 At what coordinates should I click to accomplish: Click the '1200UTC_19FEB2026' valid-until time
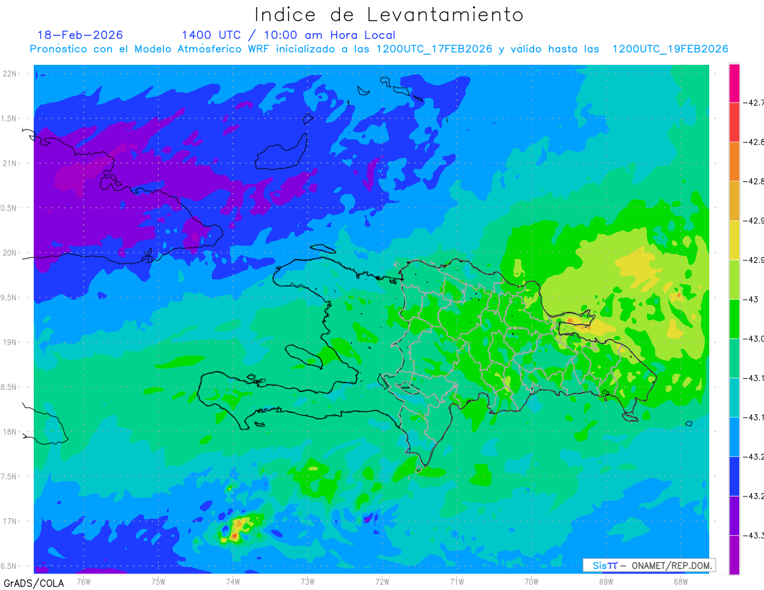tap(670, 49)
